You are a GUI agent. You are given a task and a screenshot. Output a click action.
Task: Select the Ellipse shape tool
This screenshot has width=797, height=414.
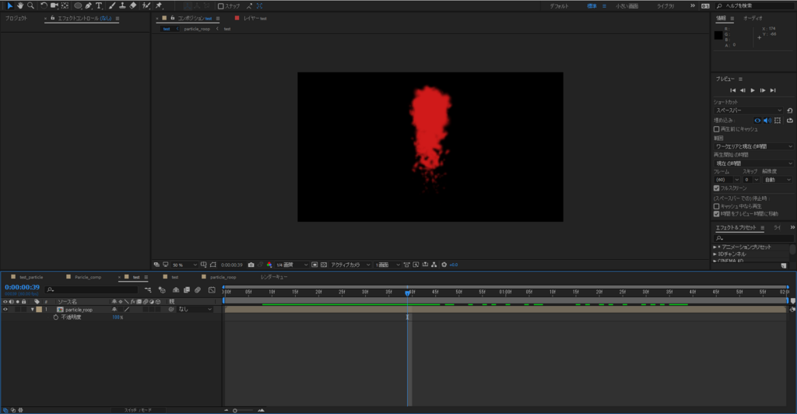pyautogui.click(x=78, y=5)
